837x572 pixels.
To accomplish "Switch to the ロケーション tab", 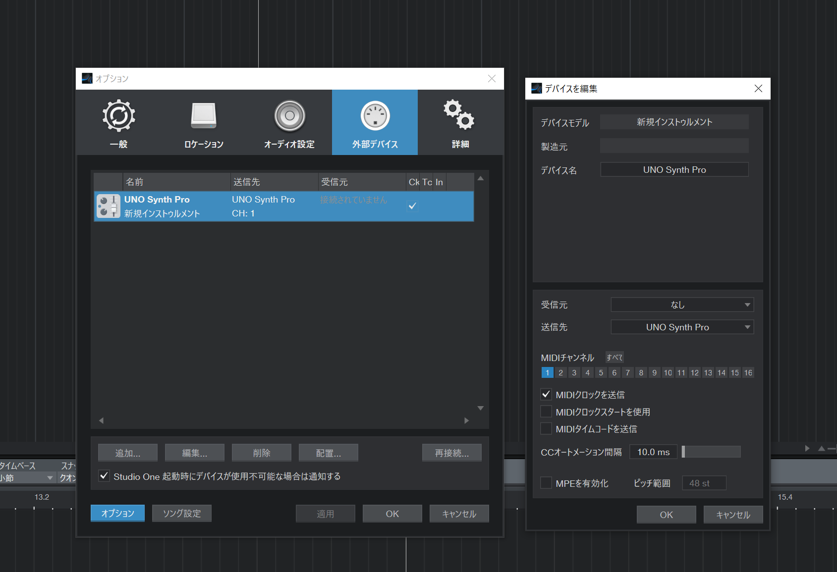I will [204, 122].
